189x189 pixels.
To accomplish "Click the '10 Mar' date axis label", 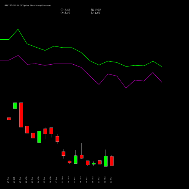I will coord(93,180).
